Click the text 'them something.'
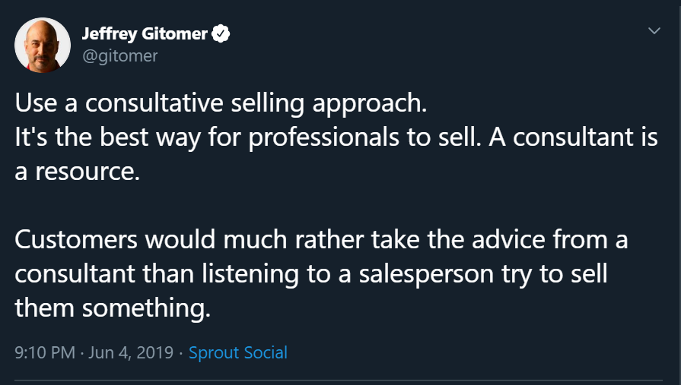This screenshot has height=385, width=681. click(113, 308)
